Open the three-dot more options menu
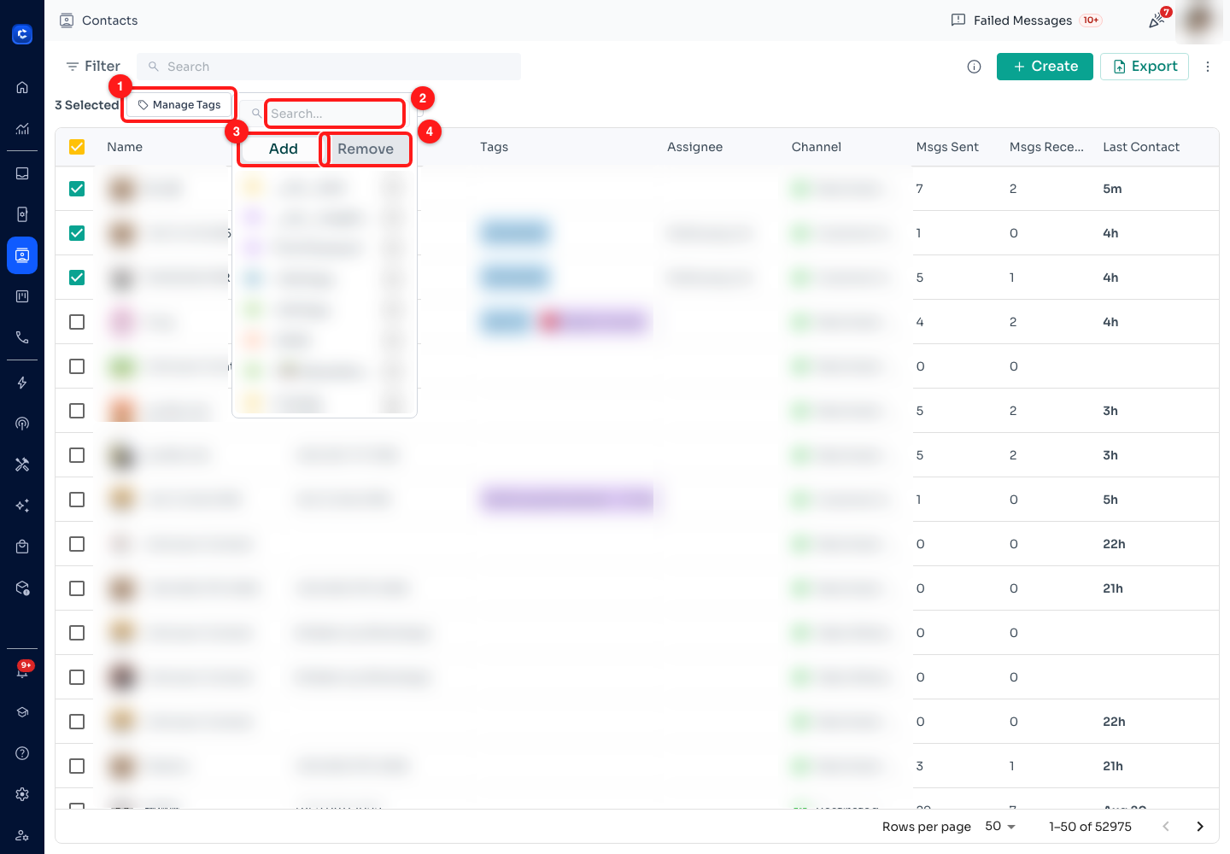Screen dimensions: 1230x854 (x=1208, y=67)
